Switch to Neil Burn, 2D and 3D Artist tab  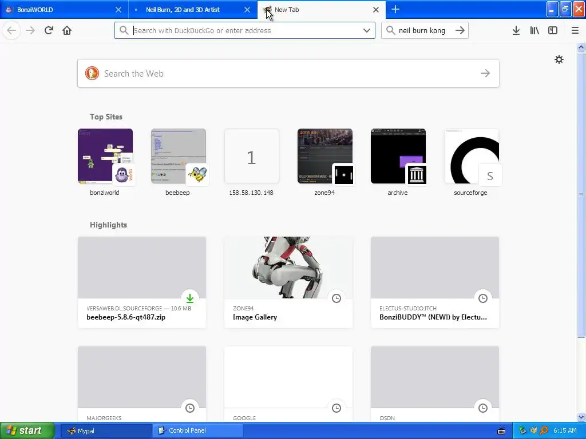click(193, 10)
